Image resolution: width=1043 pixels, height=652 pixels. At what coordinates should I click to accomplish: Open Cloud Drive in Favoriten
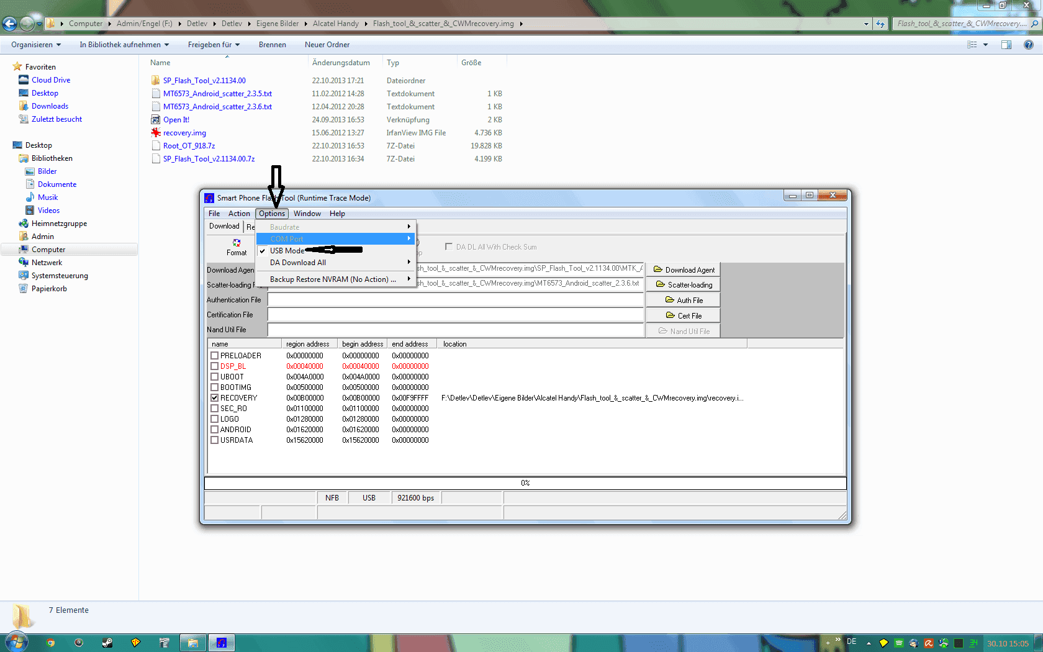[51, 80]
